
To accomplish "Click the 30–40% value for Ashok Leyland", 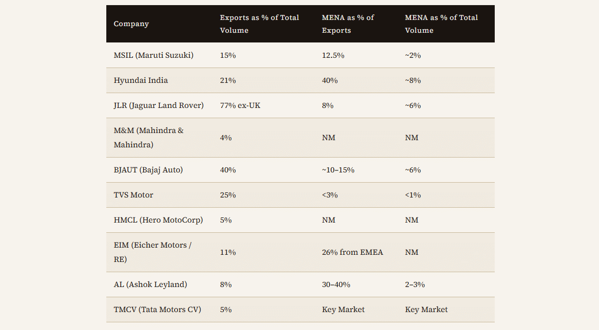I will [x=336, y=284].
